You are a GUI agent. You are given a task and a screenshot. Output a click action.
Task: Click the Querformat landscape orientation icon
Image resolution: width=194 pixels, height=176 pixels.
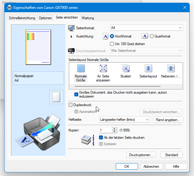pos(145,36)
